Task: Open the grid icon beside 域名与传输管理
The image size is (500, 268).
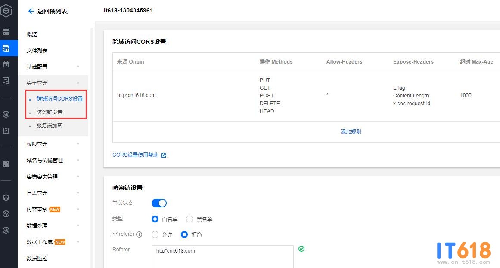Action: pyautogui.click(x=6, y=164)
